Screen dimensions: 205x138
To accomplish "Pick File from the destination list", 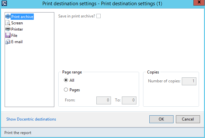I will (x=14, y=36).
